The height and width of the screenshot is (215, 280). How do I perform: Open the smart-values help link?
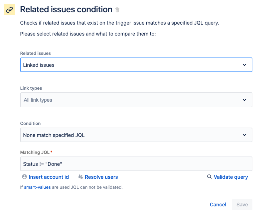(x=37, y=187)
